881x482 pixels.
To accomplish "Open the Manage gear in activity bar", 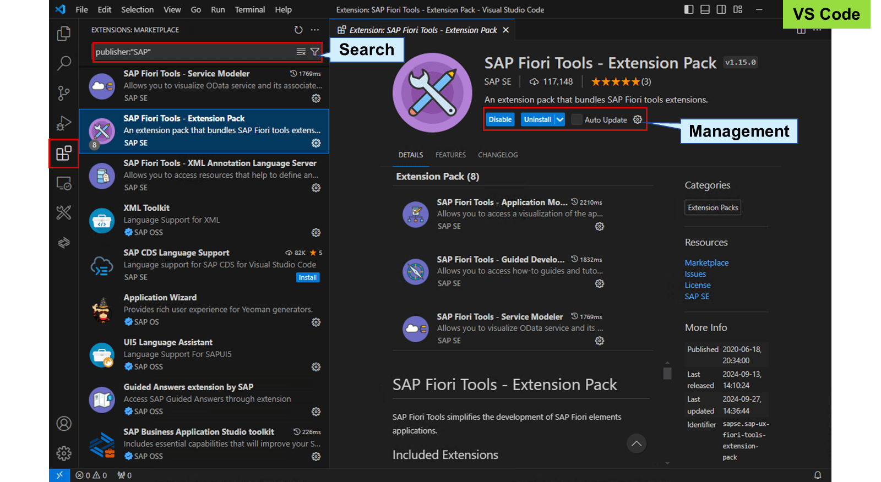I will 64,453.
